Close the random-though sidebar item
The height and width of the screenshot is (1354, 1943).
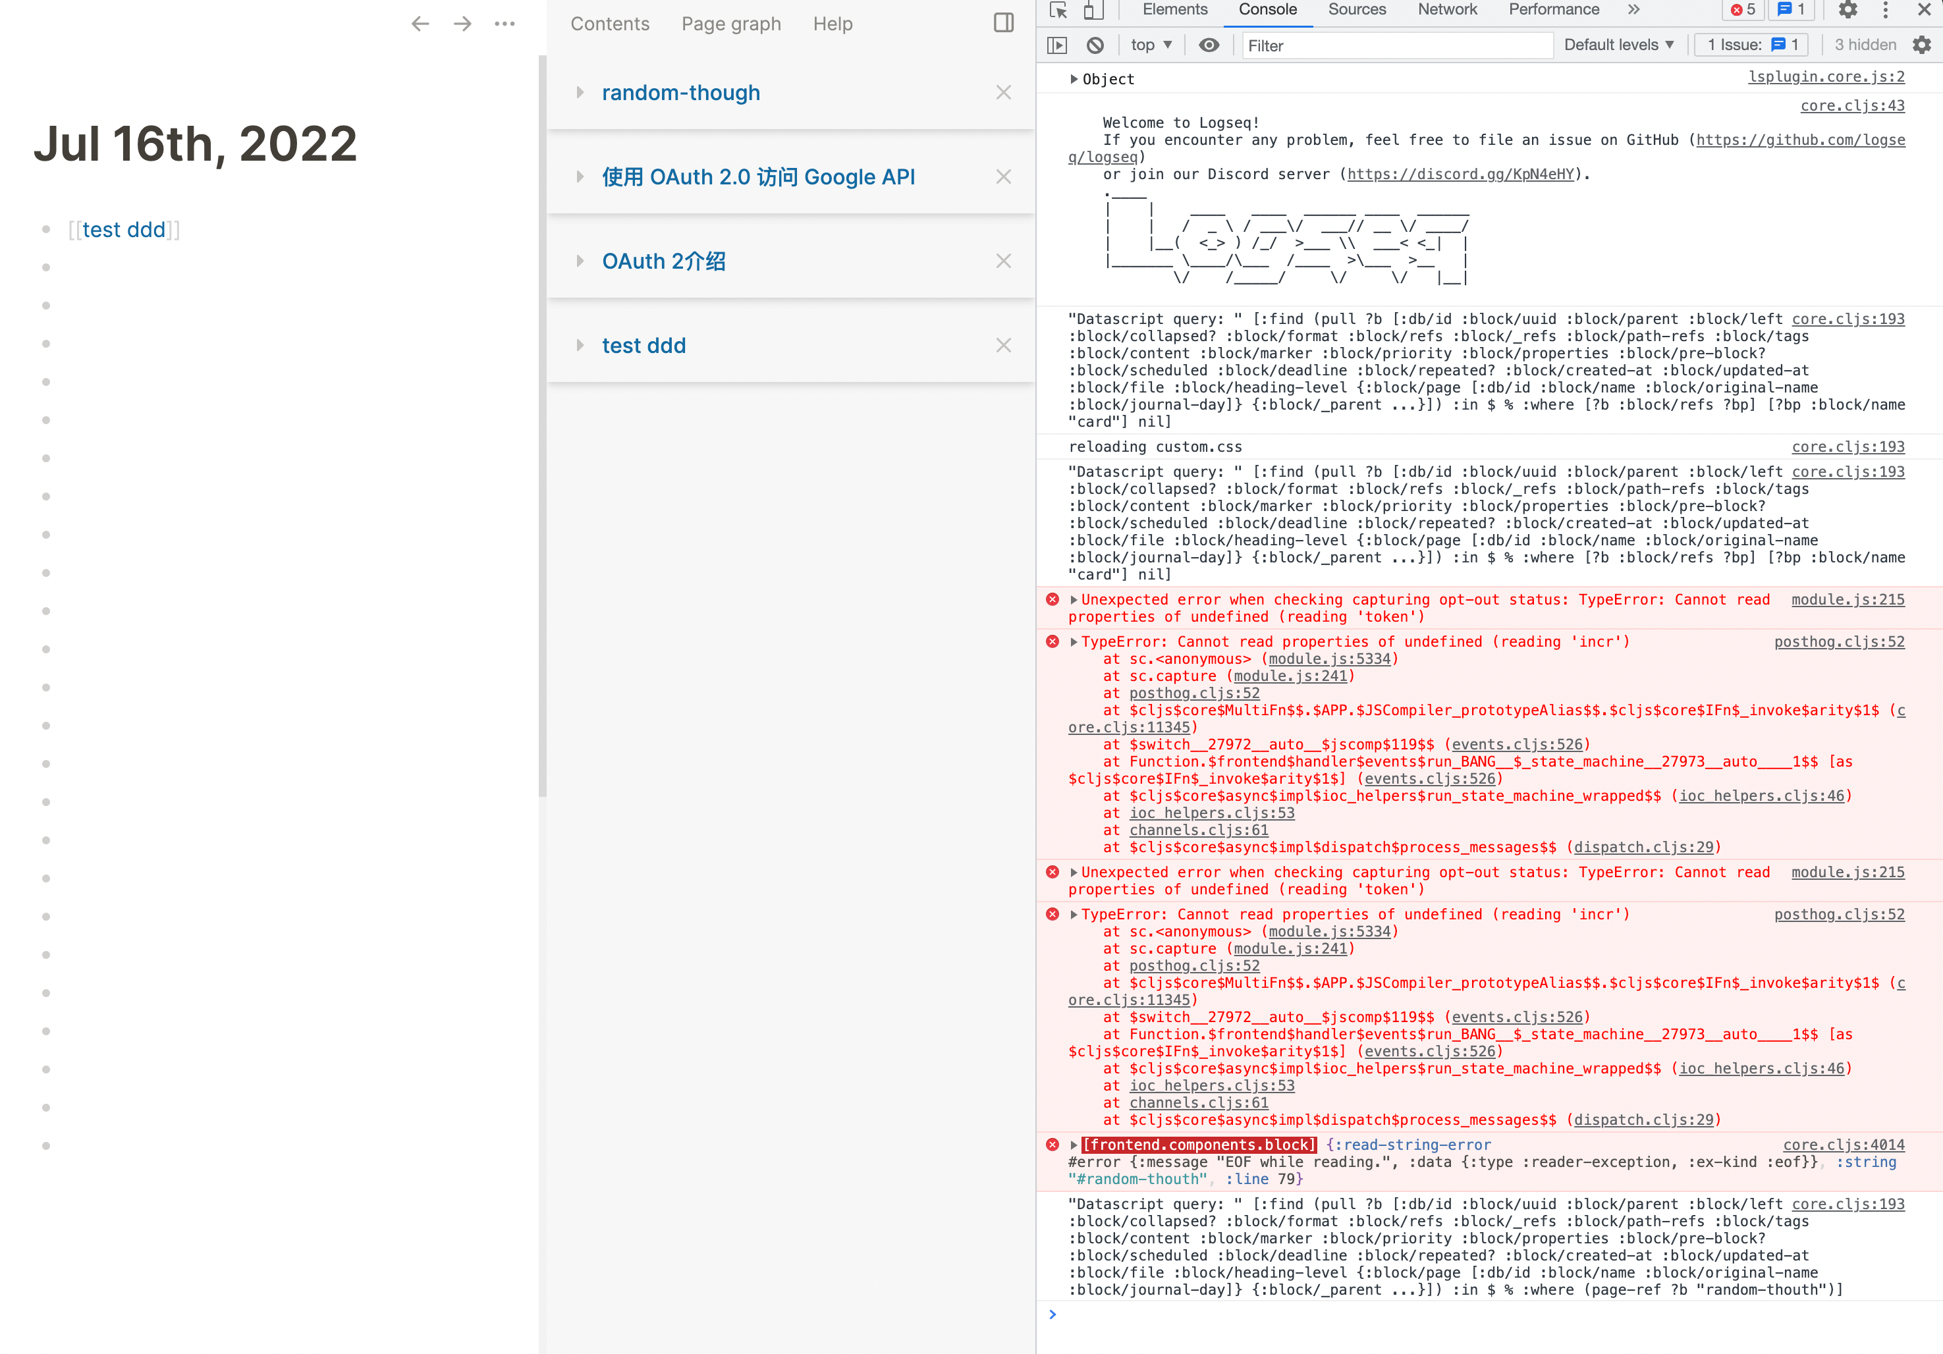(x=1004, y=92)
